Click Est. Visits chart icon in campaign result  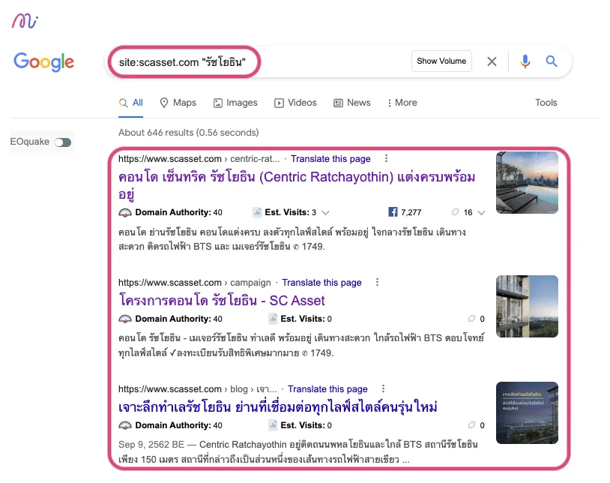click(x=273, y=319)
